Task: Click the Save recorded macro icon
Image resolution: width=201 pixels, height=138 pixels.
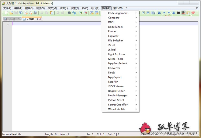Action: tap(153, 13)
